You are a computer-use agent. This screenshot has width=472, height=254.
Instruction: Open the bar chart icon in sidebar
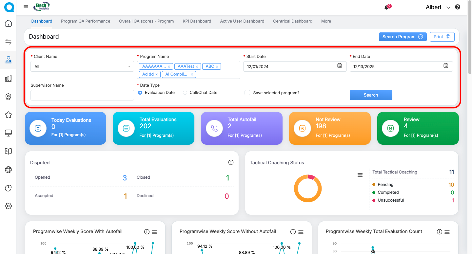[x=9, y=78]
